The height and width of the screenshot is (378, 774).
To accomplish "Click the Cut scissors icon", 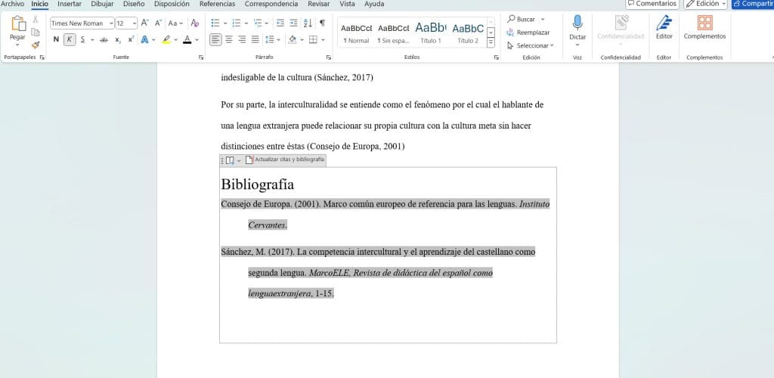I will [x=36, y=19].
